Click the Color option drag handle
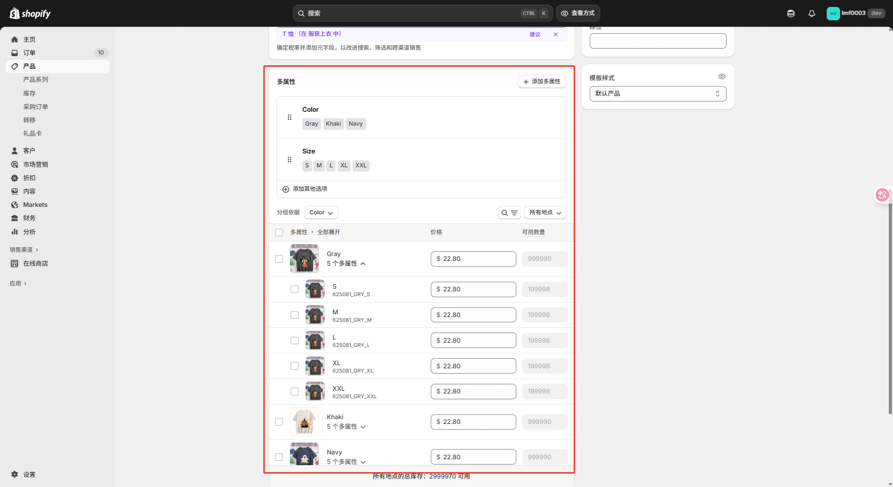The image size is (893, 487). tap(289, 117)
